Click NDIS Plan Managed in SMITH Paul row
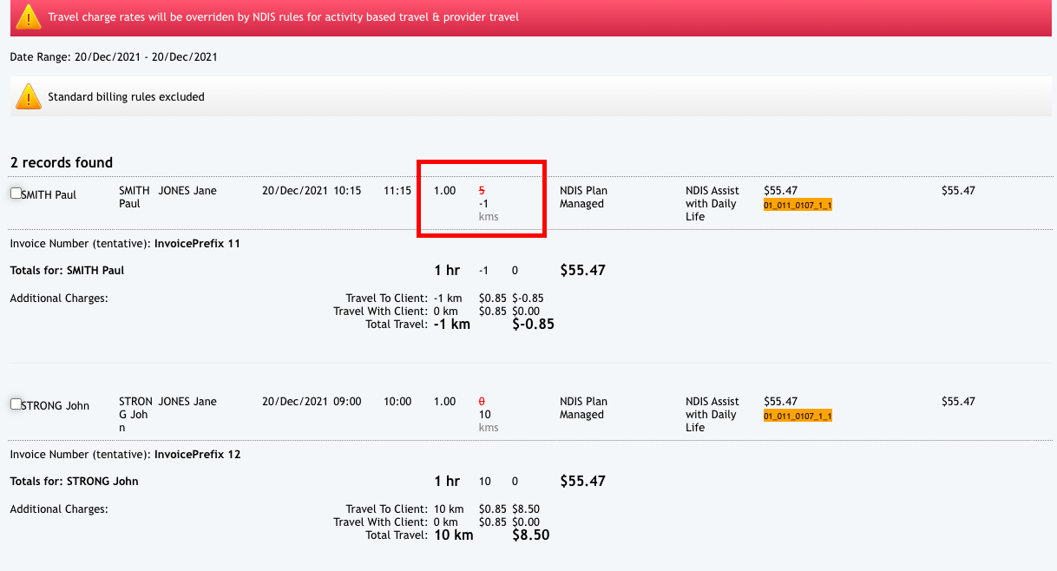The height and width of the screenshot is (571, 1057). coord(584,197)
